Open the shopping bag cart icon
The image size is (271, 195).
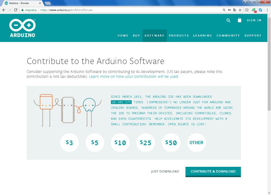239,20
